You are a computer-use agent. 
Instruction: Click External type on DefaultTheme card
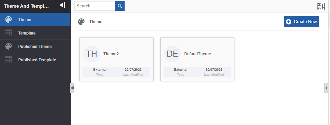pyautogui.click(x=180, y=69)
